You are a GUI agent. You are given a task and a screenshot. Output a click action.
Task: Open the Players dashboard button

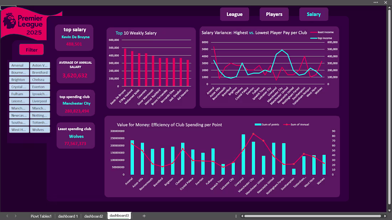click(274, 14)
